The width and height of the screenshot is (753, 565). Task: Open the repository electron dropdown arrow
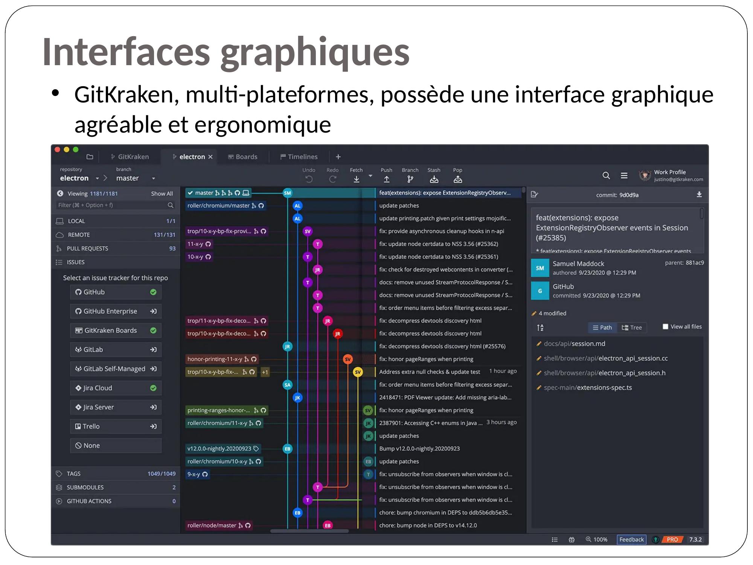click(97, 179)
